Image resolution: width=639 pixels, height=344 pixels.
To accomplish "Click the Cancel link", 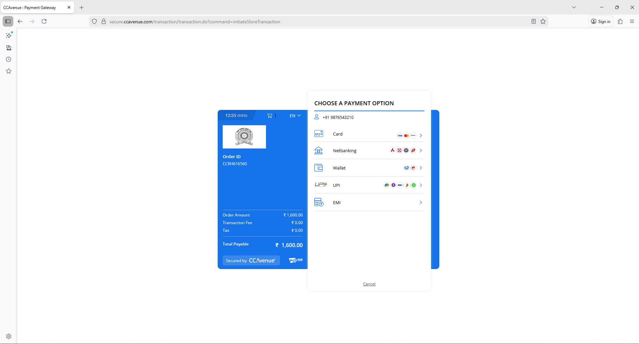I will click(x=369, y=284).
